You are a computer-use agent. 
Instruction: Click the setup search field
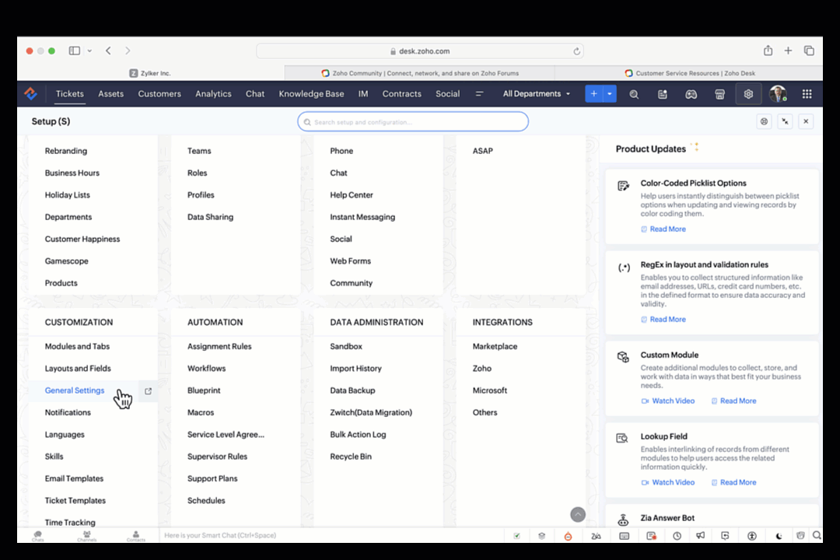(x=413, y=121)
